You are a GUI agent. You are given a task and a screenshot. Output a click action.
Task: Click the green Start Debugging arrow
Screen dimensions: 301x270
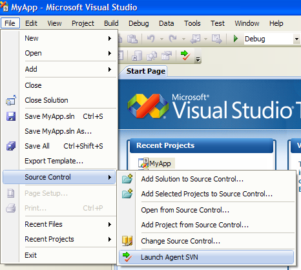236,39
